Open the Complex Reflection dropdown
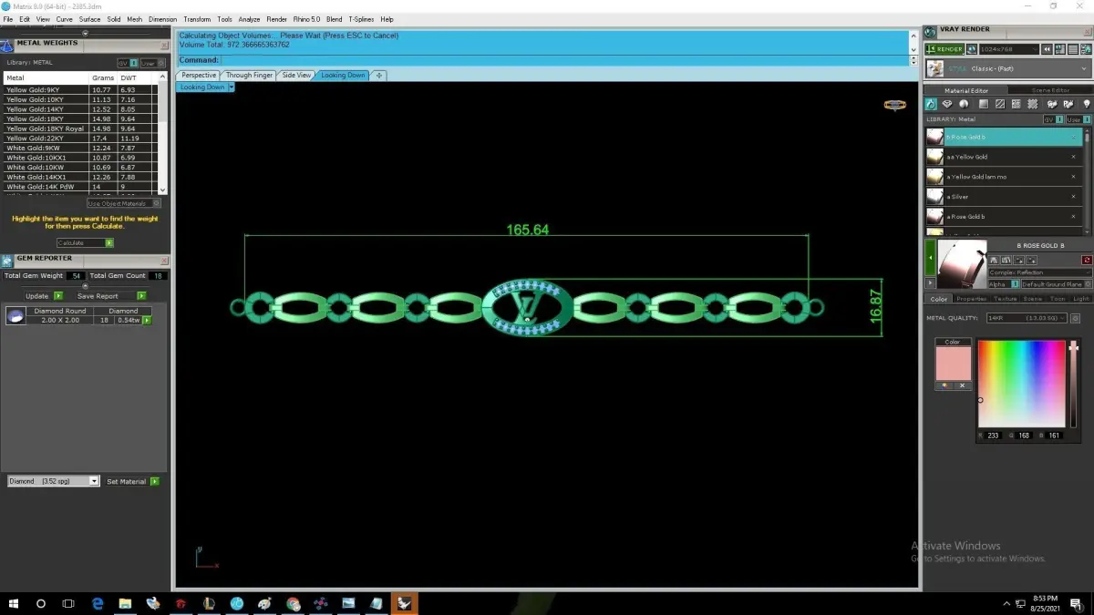Screen dimensions: 1094x615 click(x=1040, y=272)
